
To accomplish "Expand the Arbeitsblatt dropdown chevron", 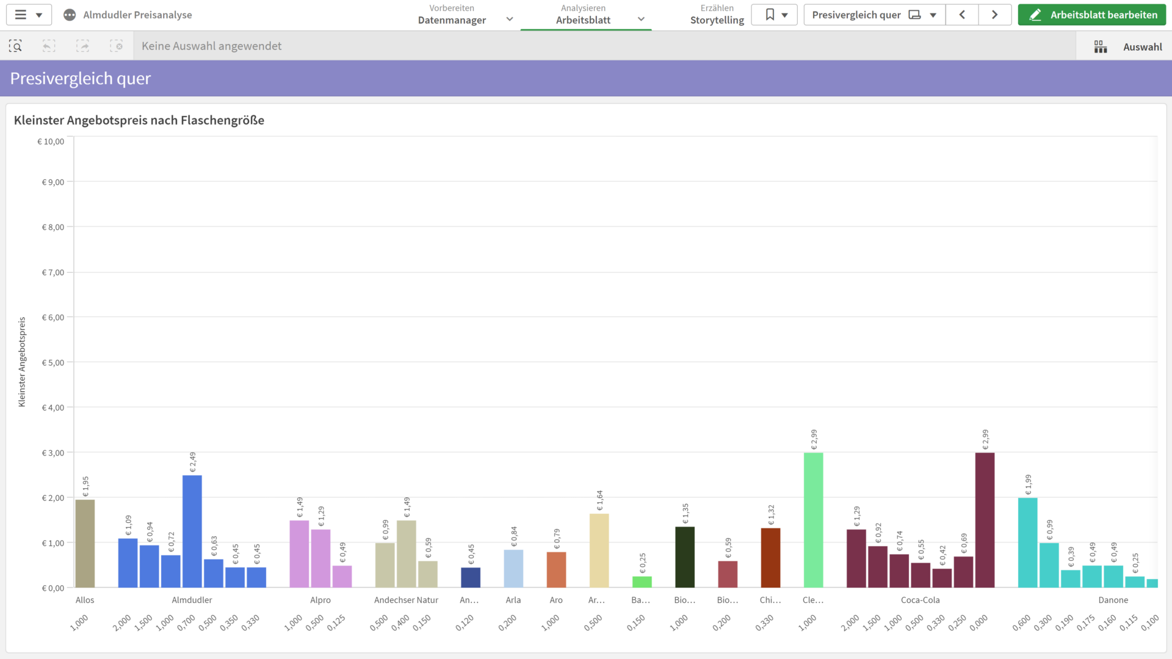I will pyautogui.click(x=641, y=19).
